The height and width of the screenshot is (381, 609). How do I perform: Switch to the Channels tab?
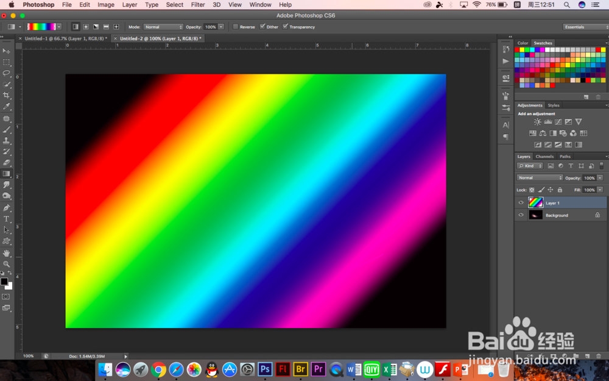(544, 156)
